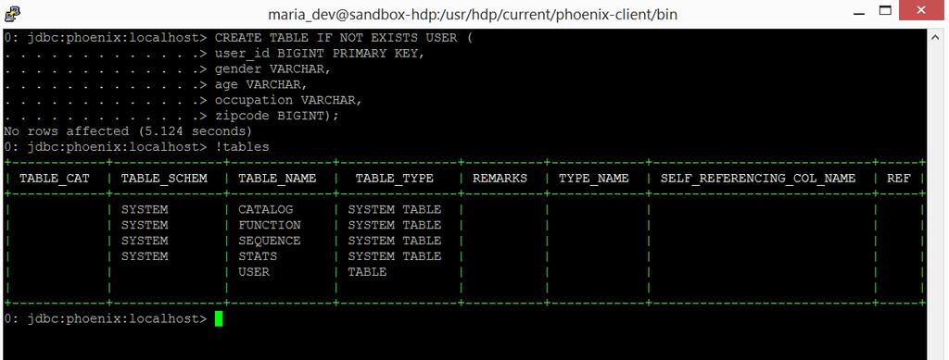Click the USER table name cell
Image resolution: width=949 pixels, height=360 pixels.
254,272
